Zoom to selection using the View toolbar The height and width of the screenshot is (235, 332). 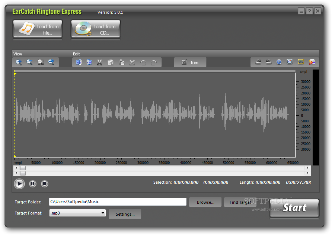tap(41, 62)
